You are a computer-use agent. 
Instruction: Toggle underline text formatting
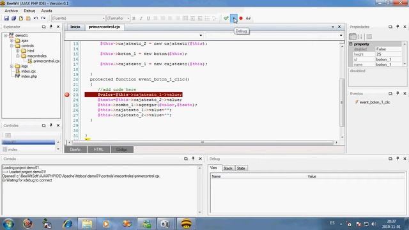pos(148,19)
